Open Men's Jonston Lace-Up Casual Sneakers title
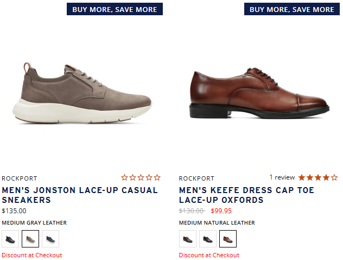The image size is (343, 260). [x=80, y=195]
